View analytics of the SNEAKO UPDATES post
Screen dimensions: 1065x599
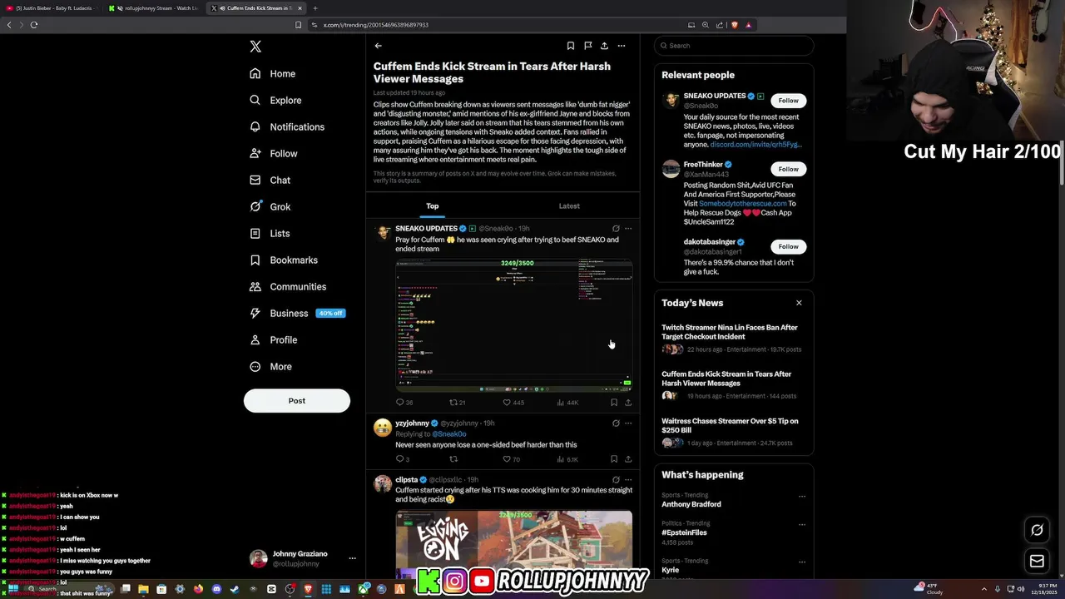tap(567, 402)
